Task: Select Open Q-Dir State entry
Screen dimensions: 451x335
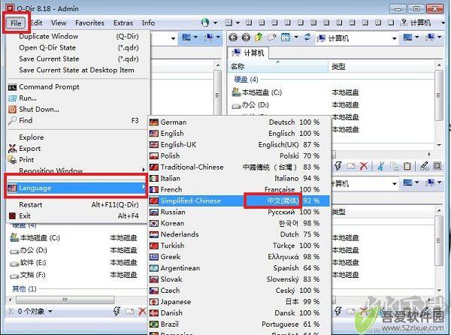Action: 78,47
